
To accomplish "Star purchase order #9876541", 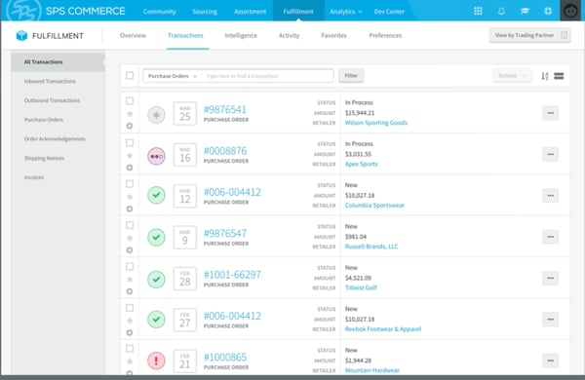I will (x=130, y=114).
